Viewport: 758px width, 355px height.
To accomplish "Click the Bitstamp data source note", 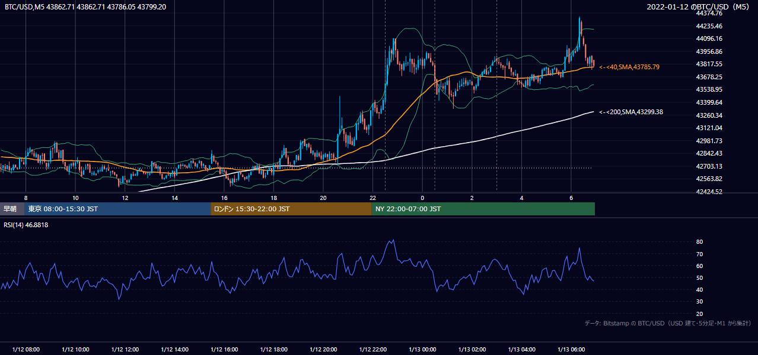I will pos(668,323).
